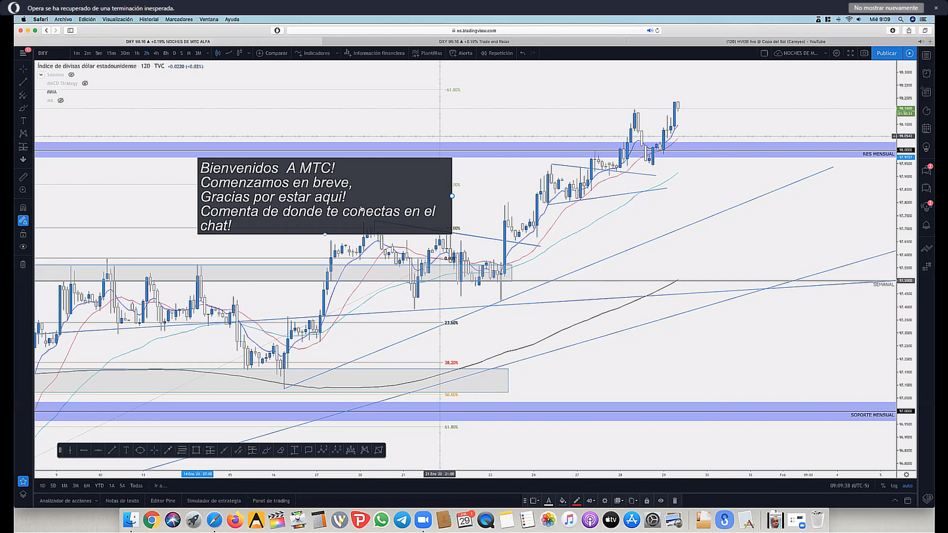This screenshot has height=533, width=948.
Task: Select the ruler measure tool
Action: point(23,177)
